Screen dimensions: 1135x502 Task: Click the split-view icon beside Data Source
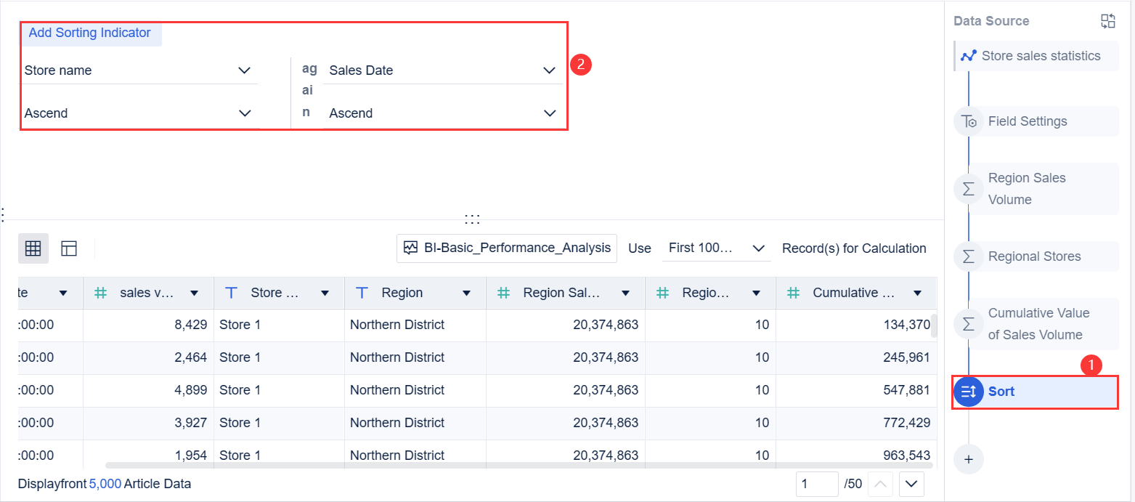click(1109, 20)
